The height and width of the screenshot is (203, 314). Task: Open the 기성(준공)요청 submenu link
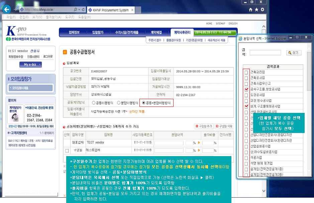pos(194,40)
